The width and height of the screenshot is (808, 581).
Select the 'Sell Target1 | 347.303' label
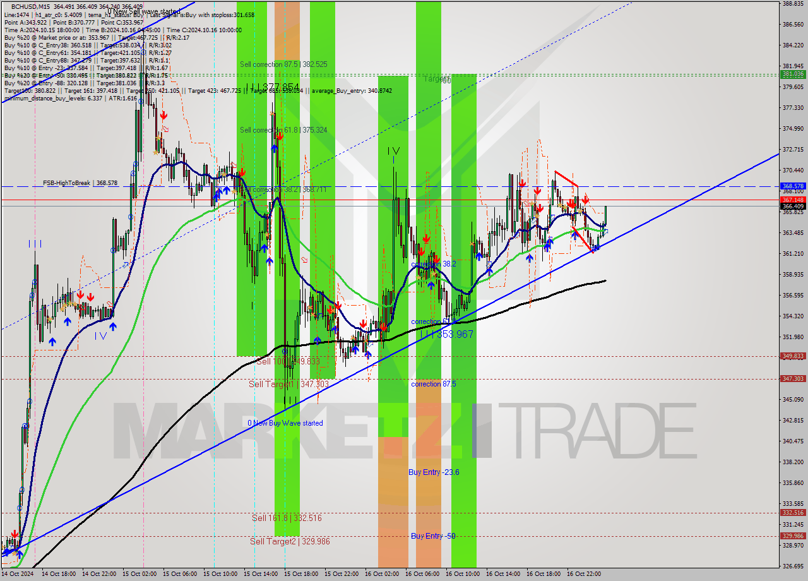[x=288, y=384]
